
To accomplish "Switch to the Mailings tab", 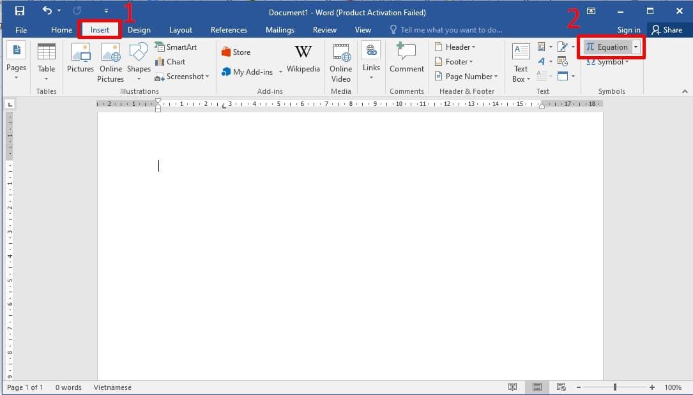I will click(x=280, y=29).
